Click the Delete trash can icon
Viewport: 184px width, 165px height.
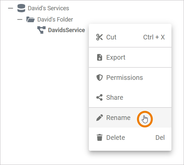click(x=99, y=137)
